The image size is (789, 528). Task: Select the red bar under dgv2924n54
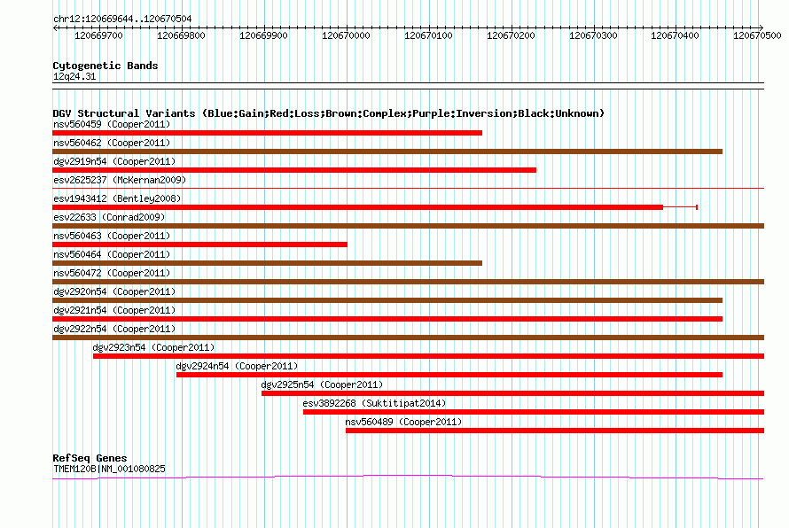tap(449, 375)
